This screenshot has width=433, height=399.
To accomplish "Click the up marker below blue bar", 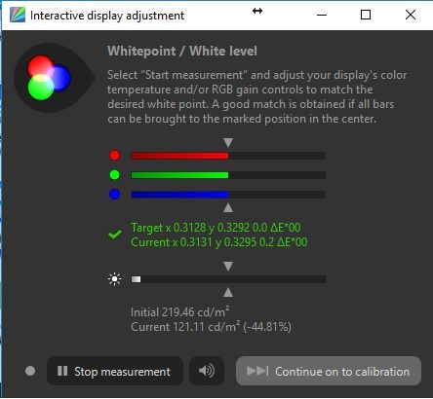I will coord(228,207).
